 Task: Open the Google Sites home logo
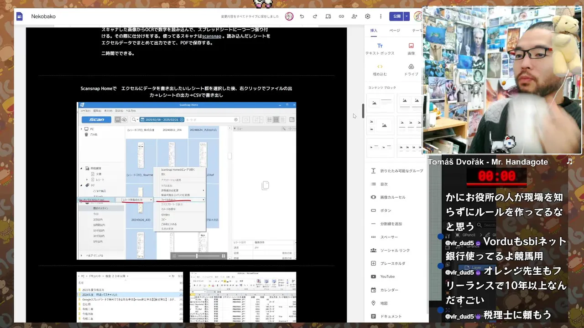tap(20, 16)
